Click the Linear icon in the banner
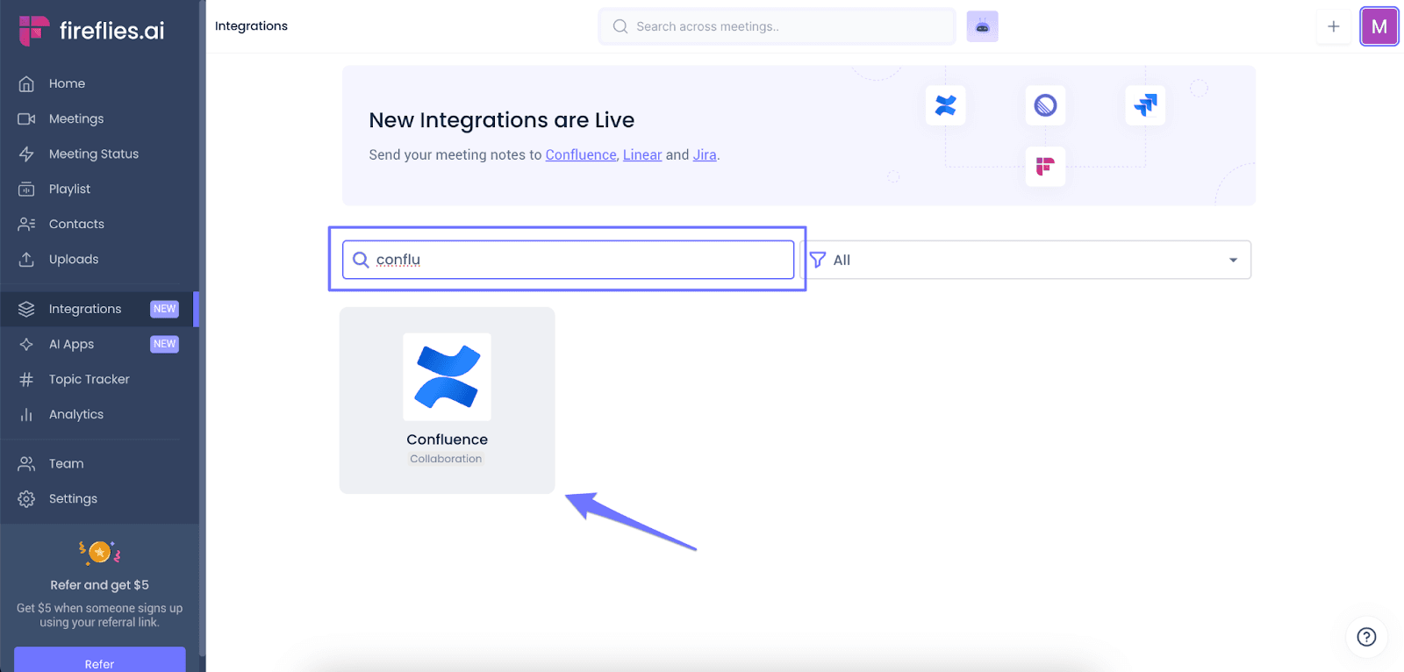 (x=1045, y=105)
